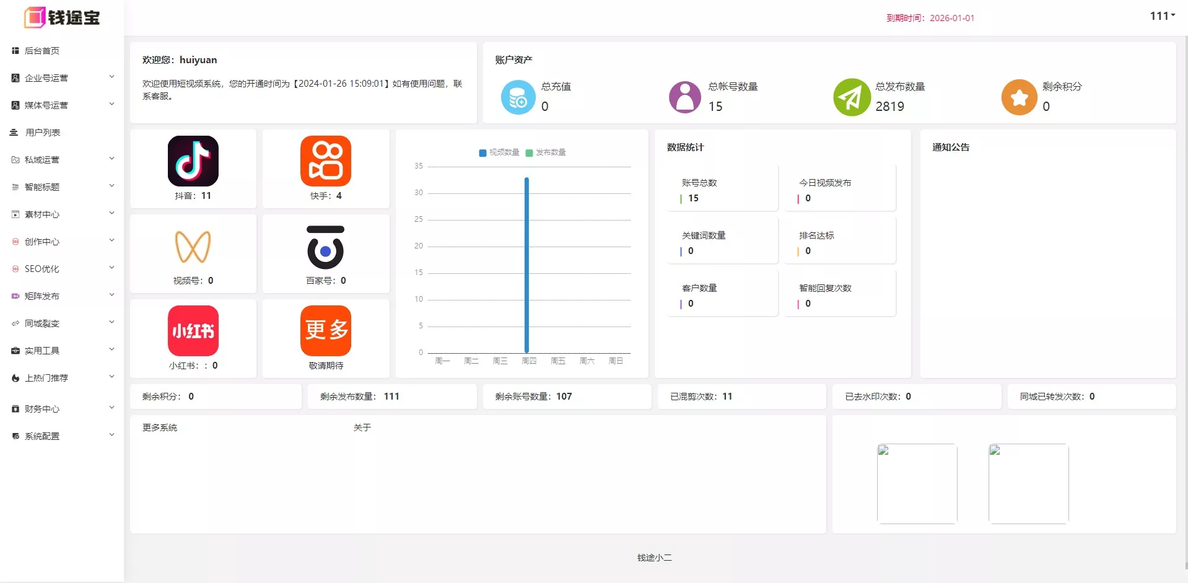Viewport: 1188px width, 583px height.
Task: Expand the 企业号运营 sidebar menu
Action: click(x=62, y=78)
